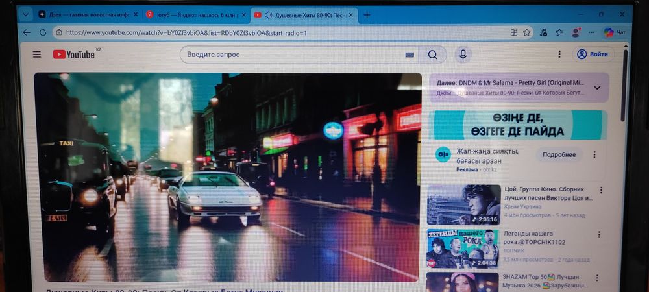Focus the 'Введите запрос' search field

(292, 55)
